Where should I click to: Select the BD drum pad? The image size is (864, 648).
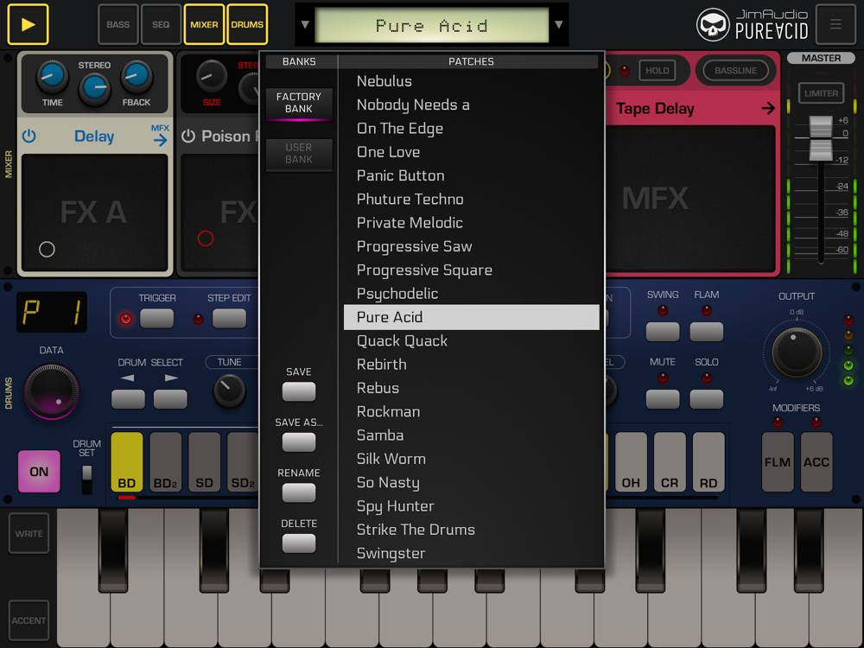click(127, 461)
